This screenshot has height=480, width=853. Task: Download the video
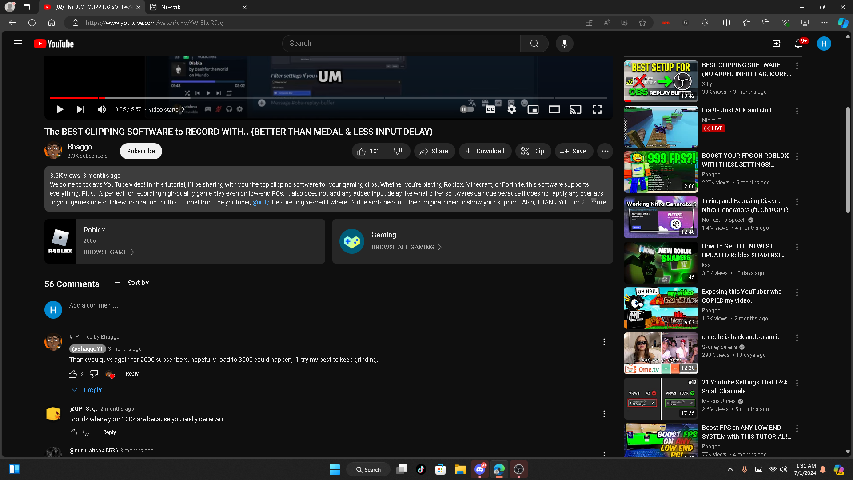pyautogui.click(x=485, y=151)
